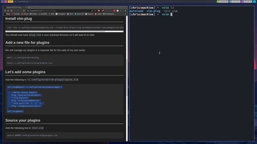The width and height of the screenshot is (257, 144).
Task: Click the green Connected network status widget
Action: click(222, 2)
